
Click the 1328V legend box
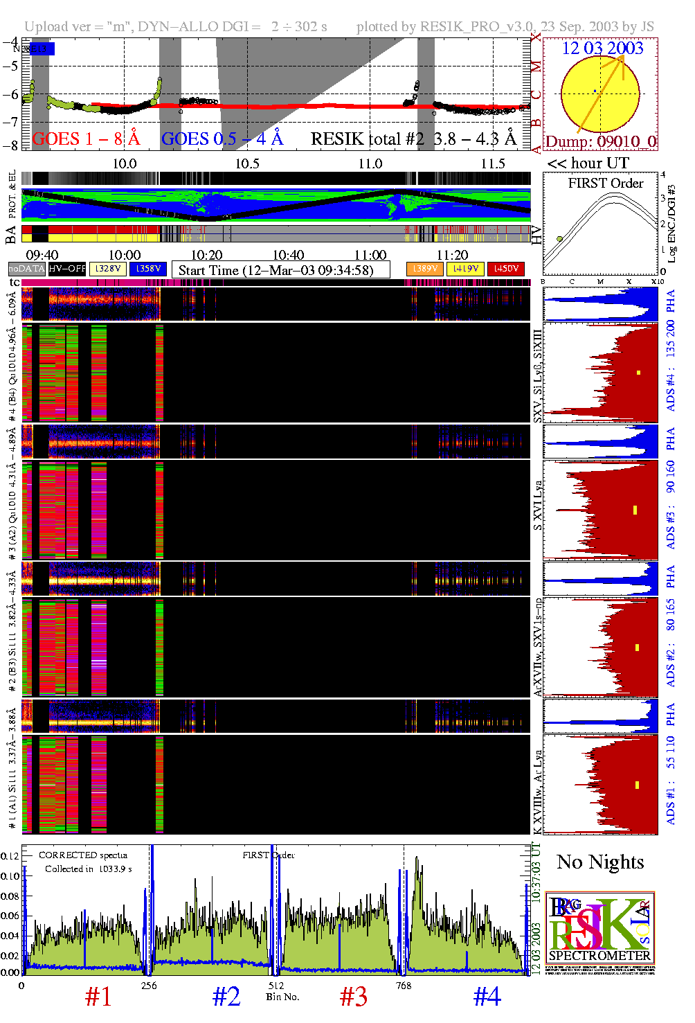tap(108, 269)
